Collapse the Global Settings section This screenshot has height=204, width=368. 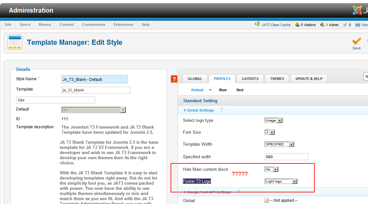200,110
